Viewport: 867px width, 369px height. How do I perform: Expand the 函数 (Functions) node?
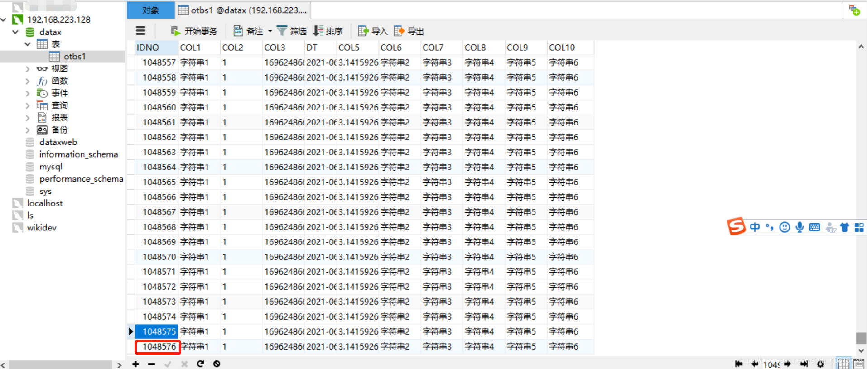coord(28,81)
